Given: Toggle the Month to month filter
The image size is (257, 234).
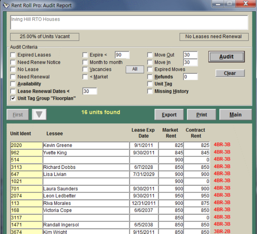Looking at the screenshot, I should [x=85, y=62].
